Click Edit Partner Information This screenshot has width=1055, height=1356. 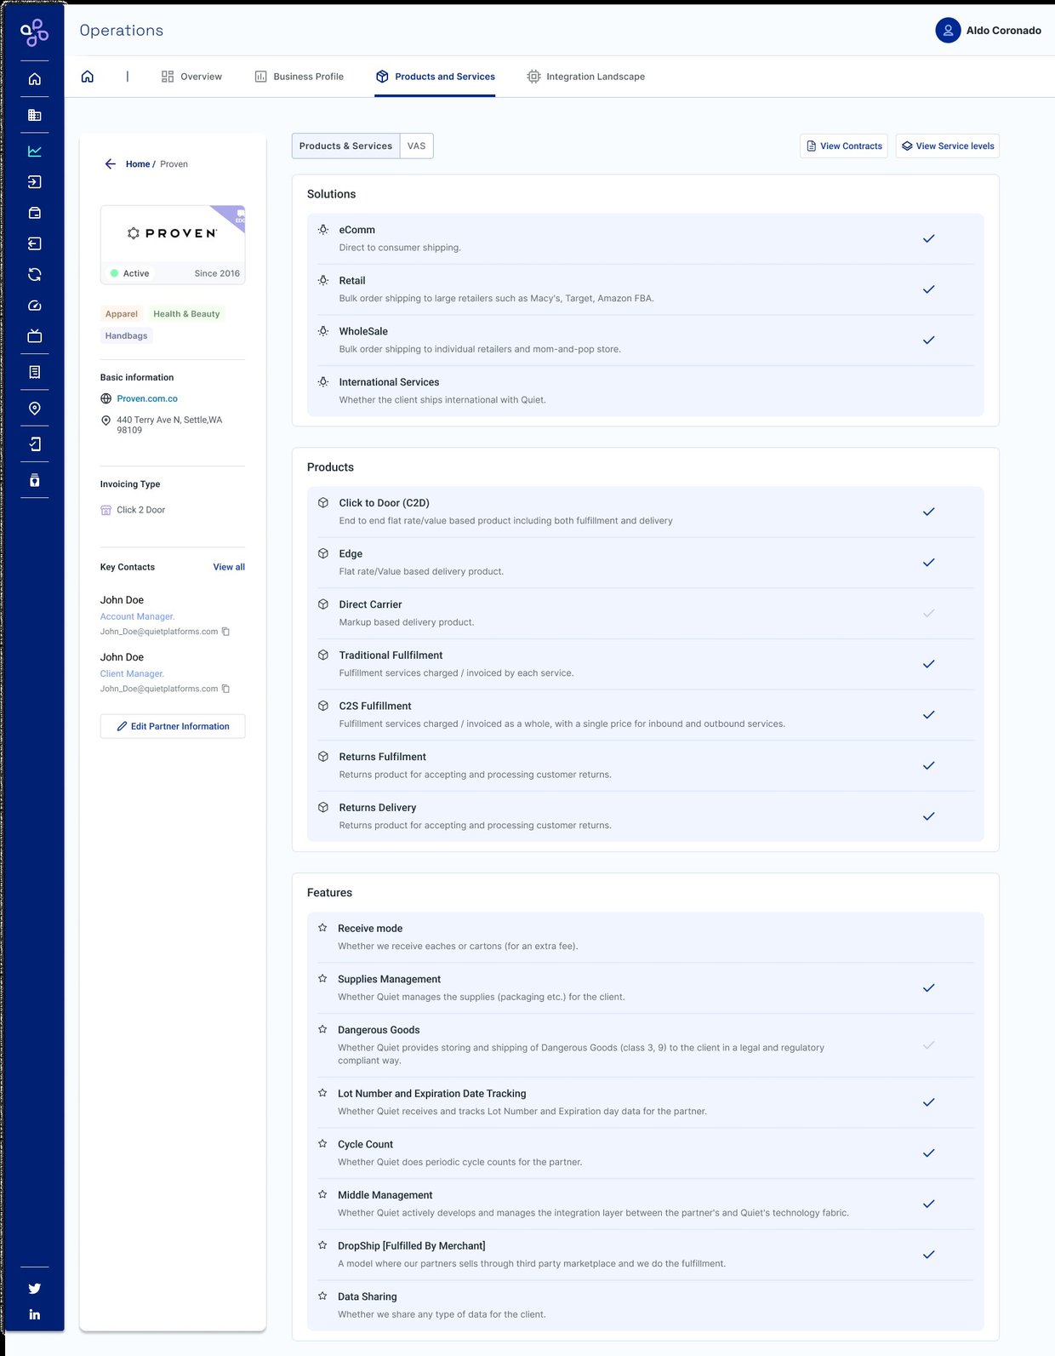point(173,726)
